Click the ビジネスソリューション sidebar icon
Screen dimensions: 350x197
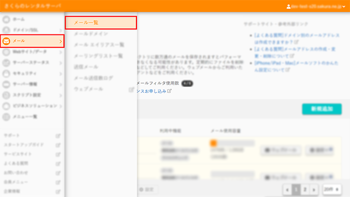coord(6,106)
